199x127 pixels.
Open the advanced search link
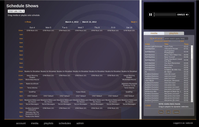pos(162,41)
